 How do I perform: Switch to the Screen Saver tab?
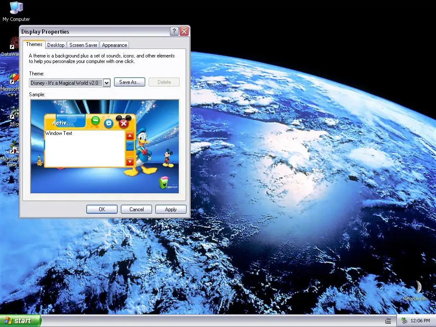coord(83,45)
